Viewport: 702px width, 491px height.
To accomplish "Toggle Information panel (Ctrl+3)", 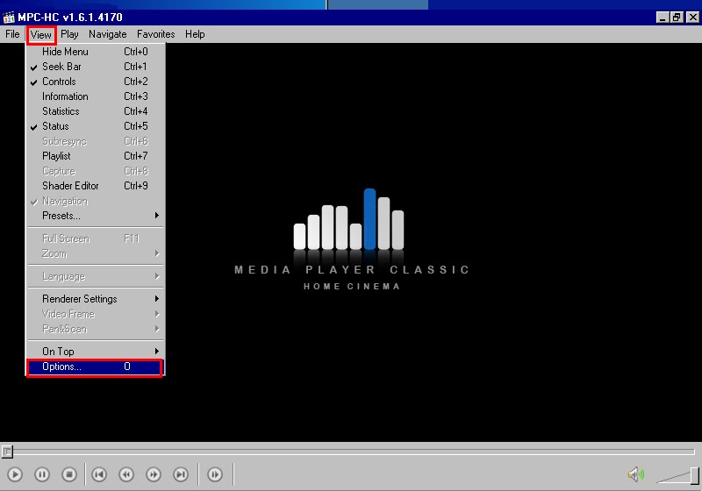I will (95, 96).
